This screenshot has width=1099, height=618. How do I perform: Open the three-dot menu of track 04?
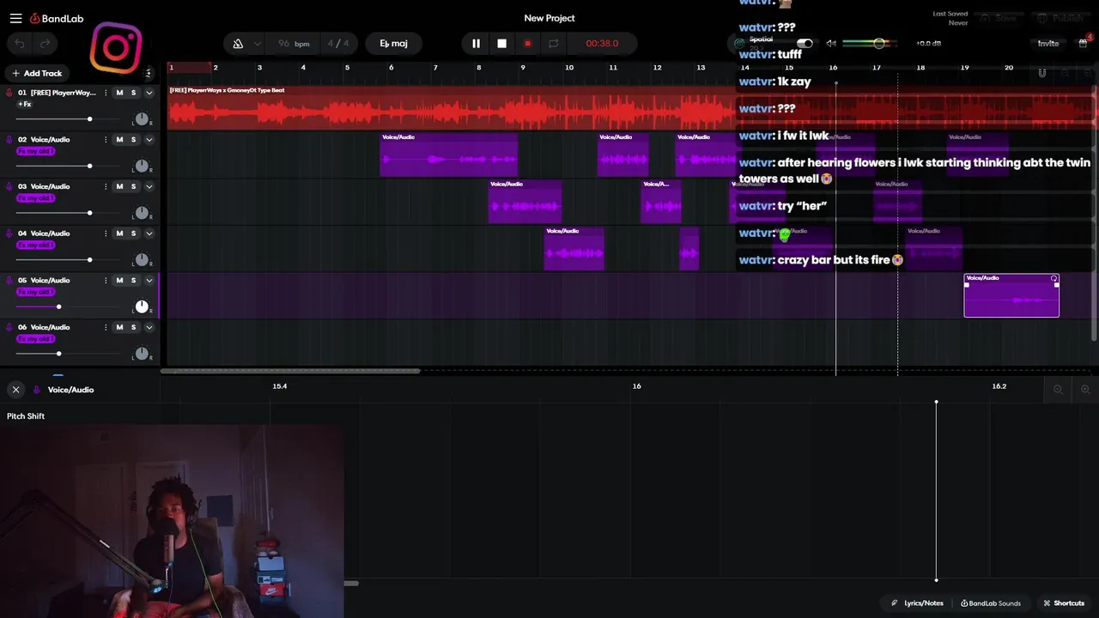(106, 233)
